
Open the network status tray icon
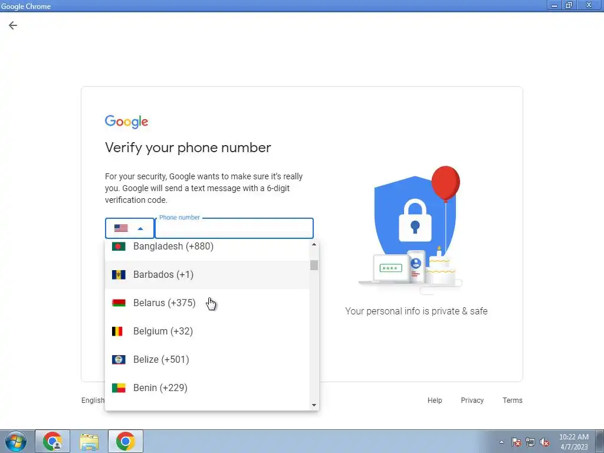click(x=530, y=442)
